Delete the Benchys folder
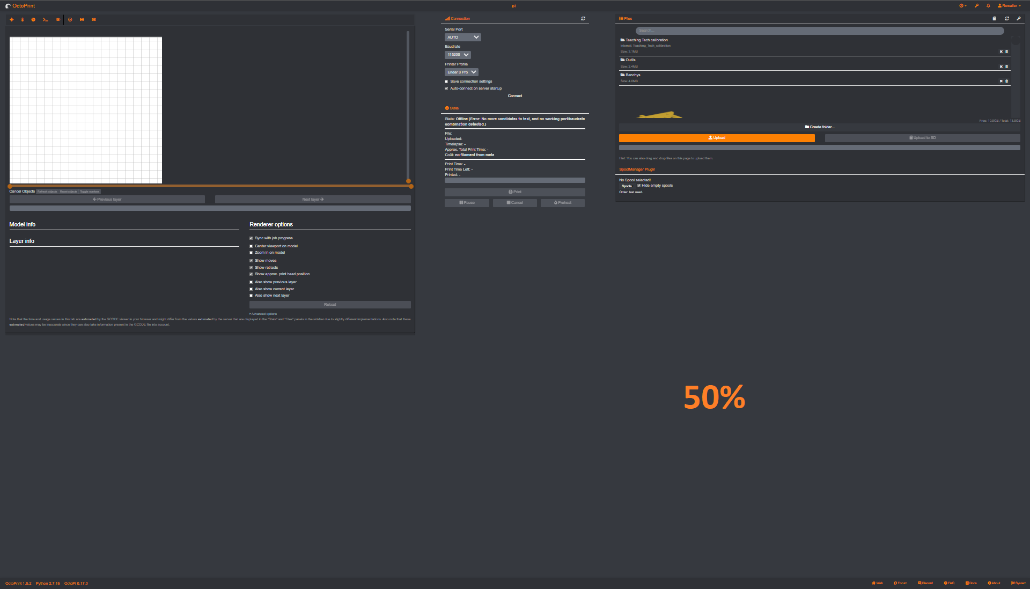 1006,81
